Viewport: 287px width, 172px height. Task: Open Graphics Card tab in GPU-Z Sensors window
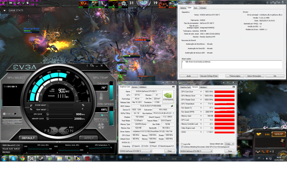(x=185, y=87)
